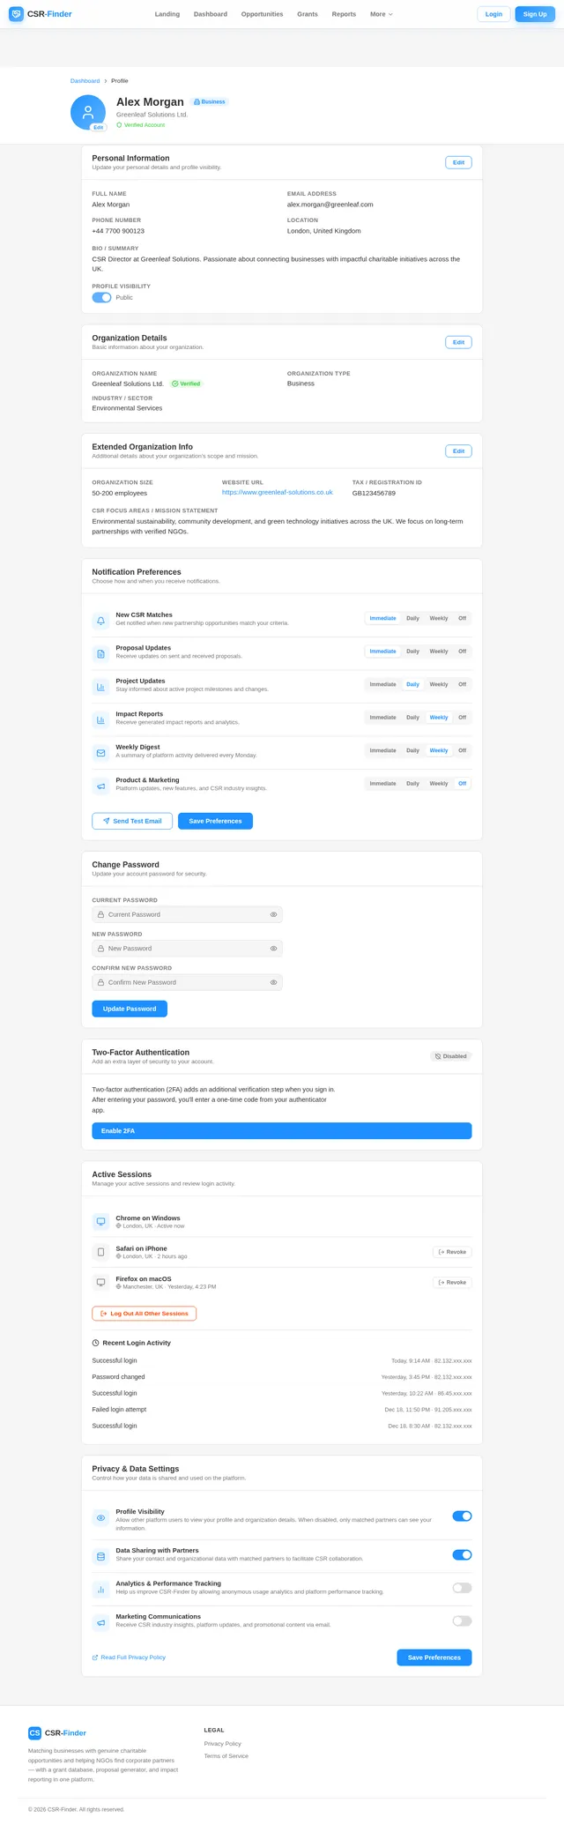Click the database icon for Data Sharing
The width and height of the screenshot is (564, 1825).
click(x=100, y=1556)
